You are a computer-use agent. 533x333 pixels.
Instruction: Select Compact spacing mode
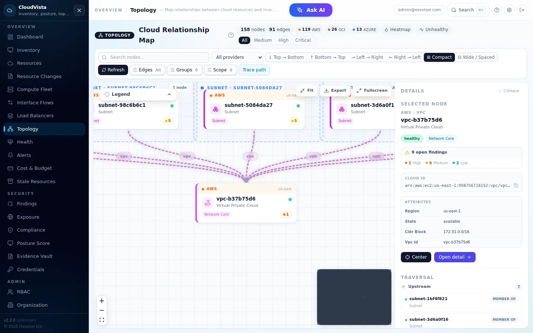pyautogui.click(x=439, y=57)
